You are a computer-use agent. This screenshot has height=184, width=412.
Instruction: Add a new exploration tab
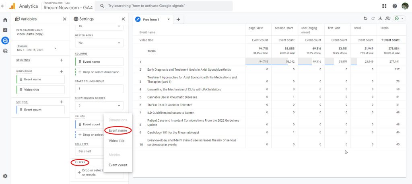[178, 19]
